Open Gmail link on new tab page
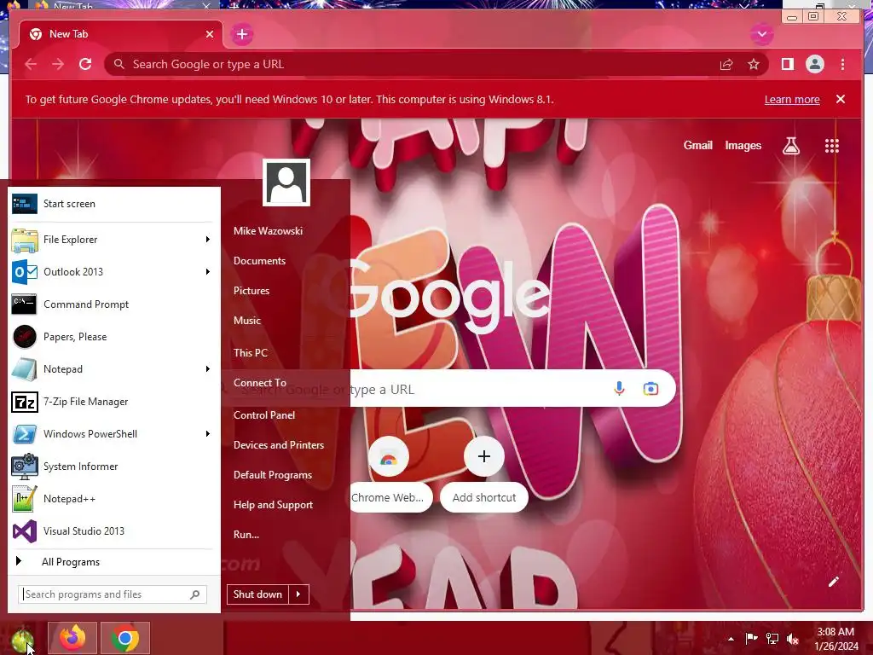This screenshot has height=655, width=873. pos(697,145)
